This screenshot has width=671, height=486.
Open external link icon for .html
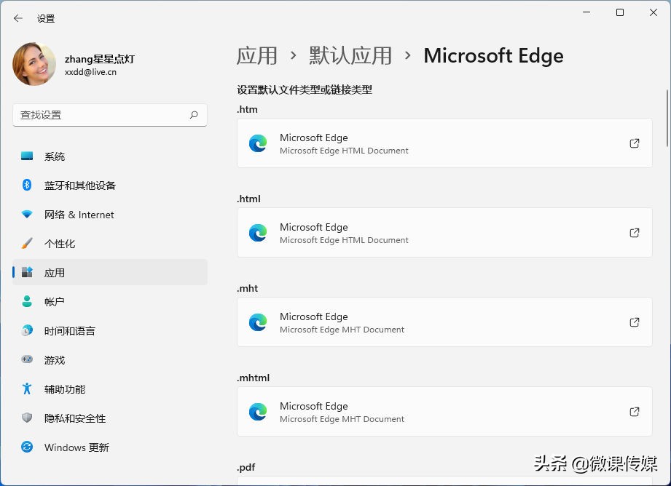point(634,233)
